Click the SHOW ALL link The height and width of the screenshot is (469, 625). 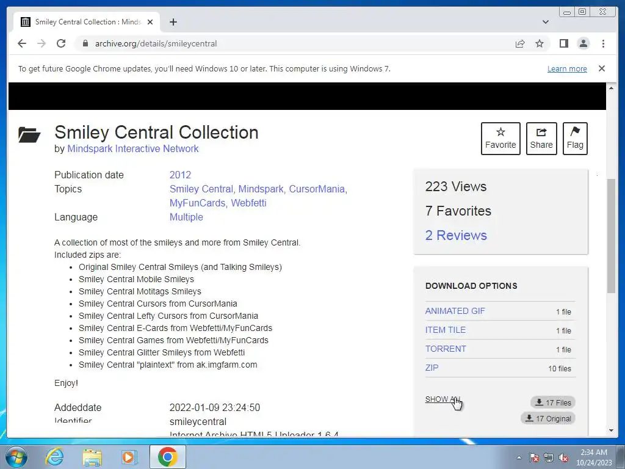[x=443, y=399]
